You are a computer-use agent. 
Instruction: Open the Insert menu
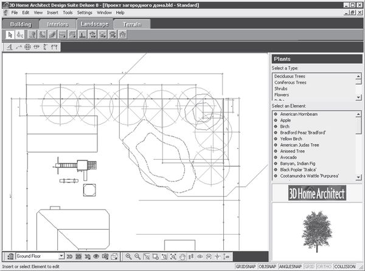click(52, 12)
